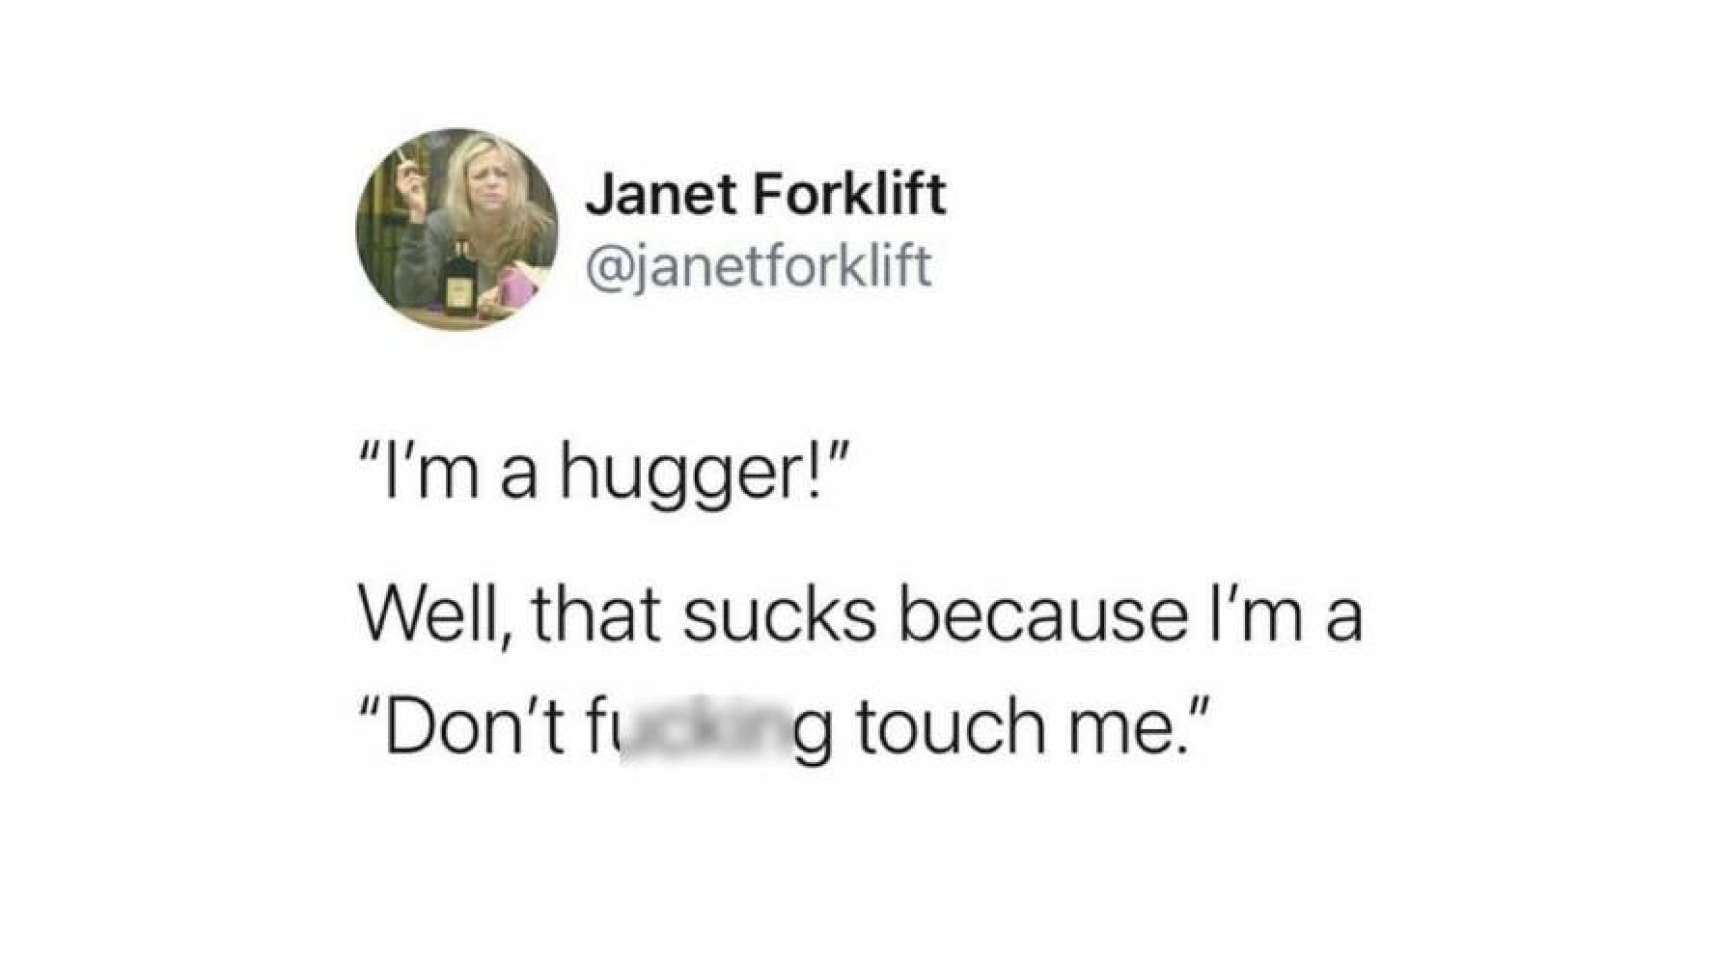Open the @janetforklift handle link
Image resolution: width=1714 pixels, height=953 pixels.
[760, 266]
